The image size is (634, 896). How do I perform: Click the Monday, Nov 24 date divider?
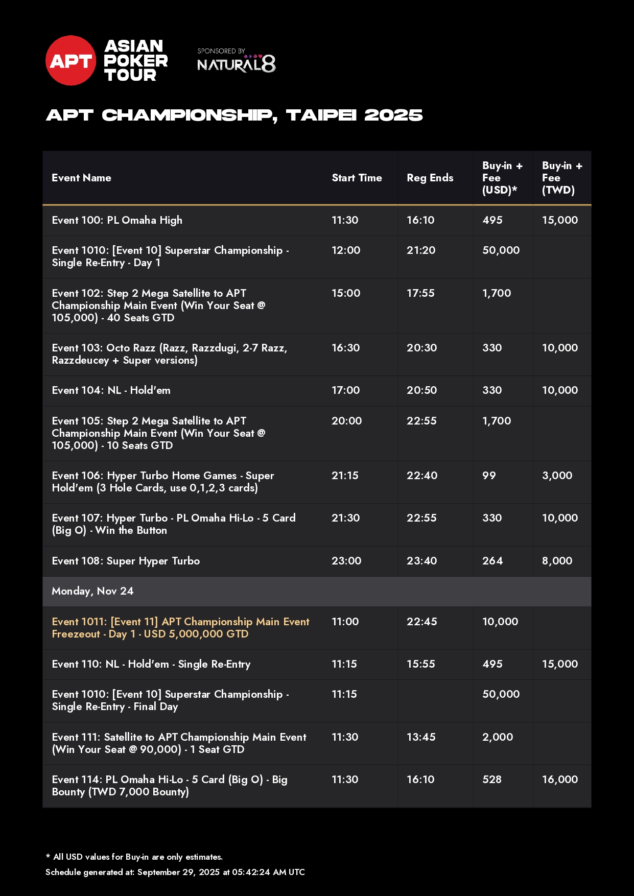coord(92,591)
